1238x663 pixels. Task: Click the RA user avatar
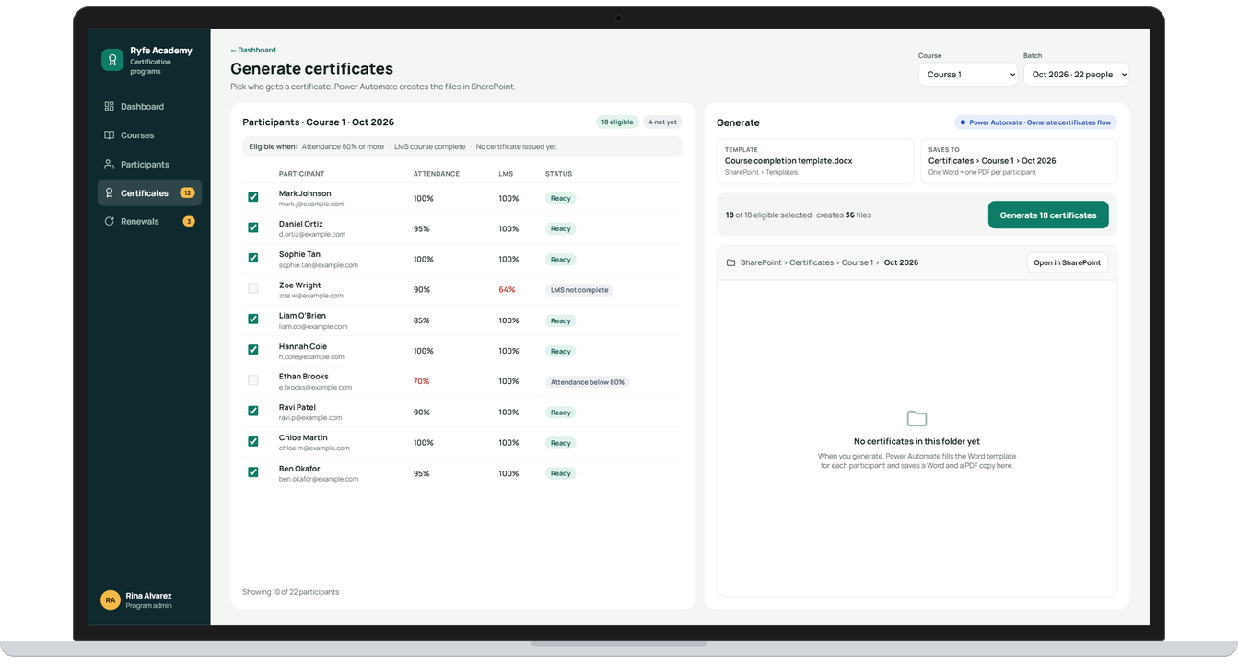[x=111, y=600]
